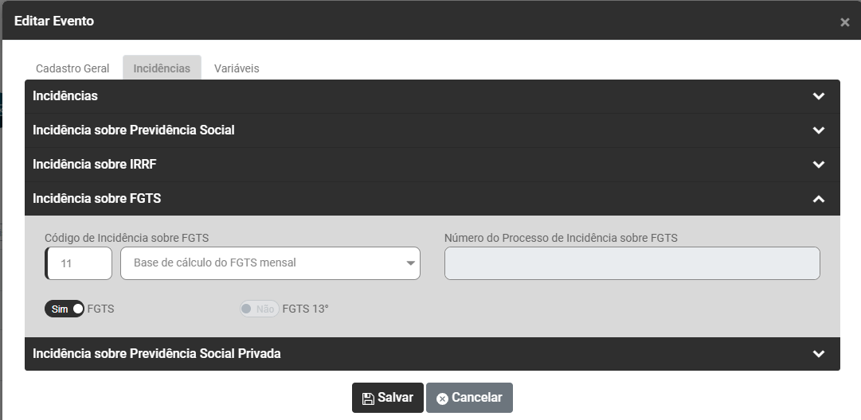Collapse Incidência sobre FGTS chevron
Screen dimensions: 861x420
coord(818,199)
